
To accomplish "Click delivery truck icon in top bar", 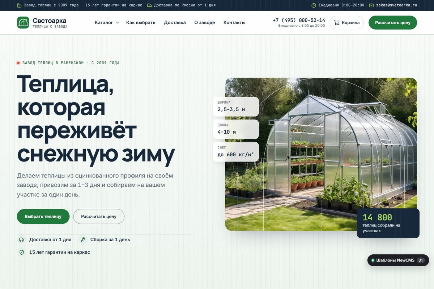I will (150, 5).
